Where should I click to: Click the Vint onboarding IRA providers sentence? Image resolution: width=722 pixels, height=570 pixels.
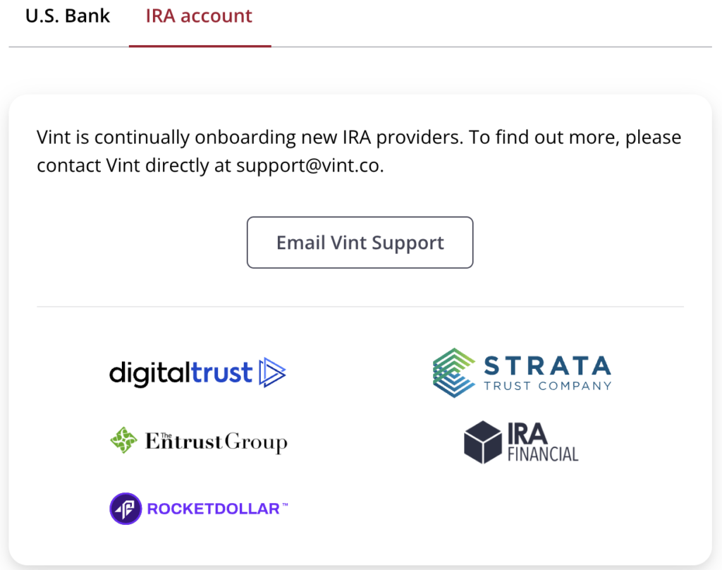[x=359, y=151]
